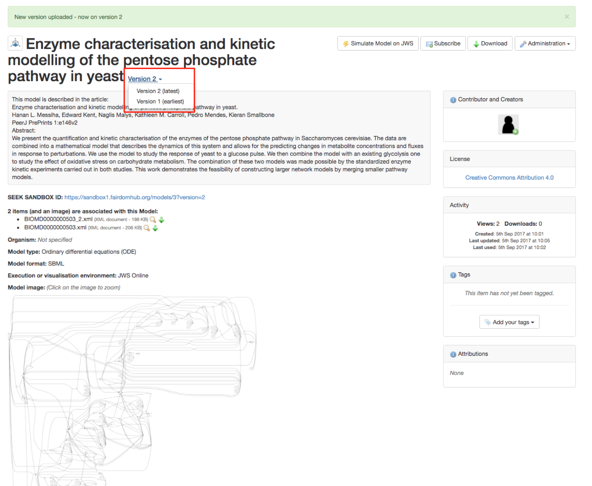The height and width of the screenshot is (486, 592).
Task: Toggle the Version 2 dropdown
Action: click(145, 79)
